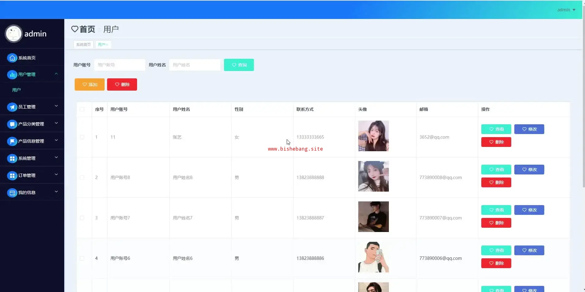Click the 系统管理 grid icon
Viewport: 585px width, 292px height.
12,158
